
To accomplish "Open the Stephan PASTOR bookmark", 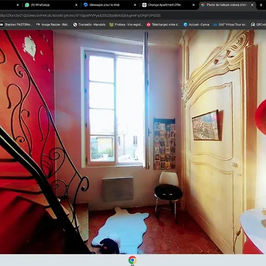I will [16, 25].
